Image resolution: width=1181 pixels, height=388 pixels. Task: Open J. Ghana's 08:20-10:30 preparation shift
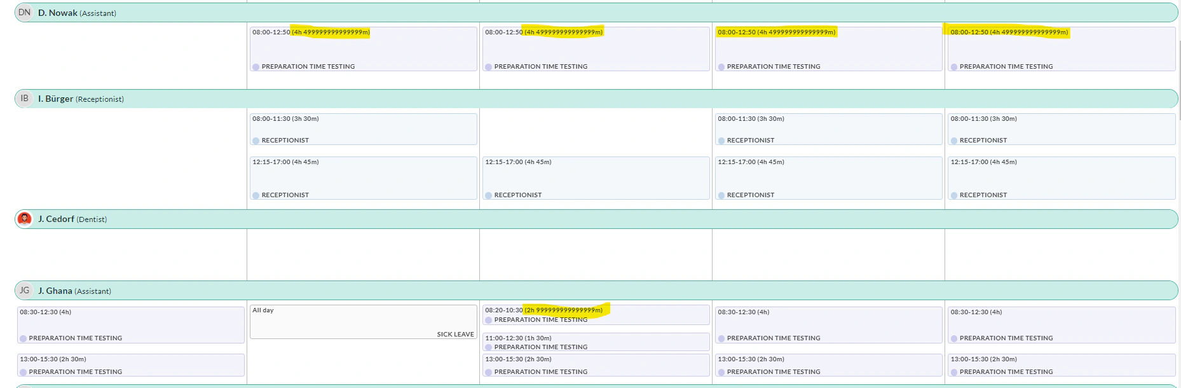tap(596, 315)
